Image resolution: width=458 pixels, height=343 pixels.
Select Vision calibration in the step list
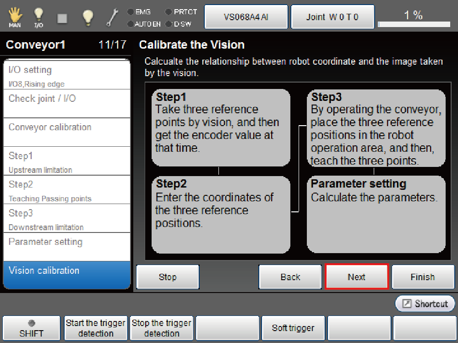point(67,275)
